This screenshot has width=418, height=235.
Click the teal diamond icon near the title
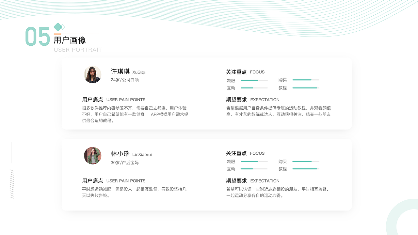pyautogui.click(x=58, y=27)
